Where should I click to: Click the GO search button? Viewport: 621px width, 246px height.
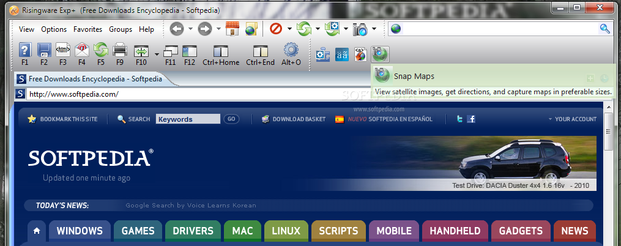pyautogui.click(x=231, y=119)
